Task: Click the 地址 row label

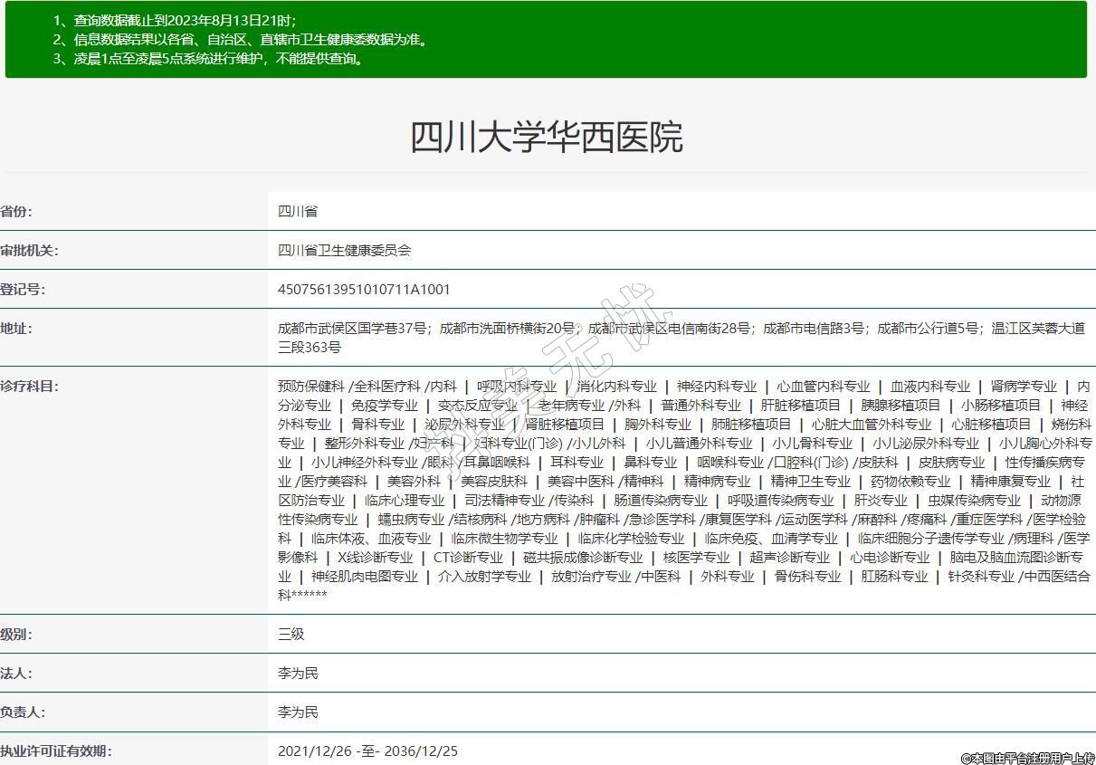Action: pos(16,329)
